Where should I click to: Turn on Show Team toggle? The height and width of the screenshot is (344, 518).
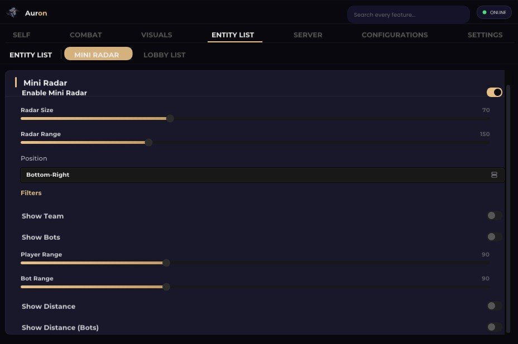pyautogui.click(x=494, y=216)
